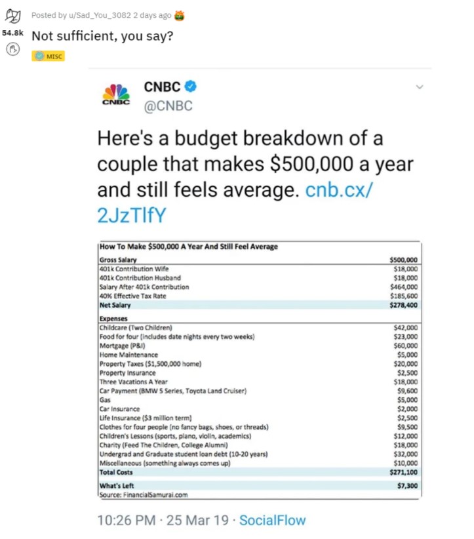Open the @CNBC handle

pyautogui.click(x=168, y=106)
